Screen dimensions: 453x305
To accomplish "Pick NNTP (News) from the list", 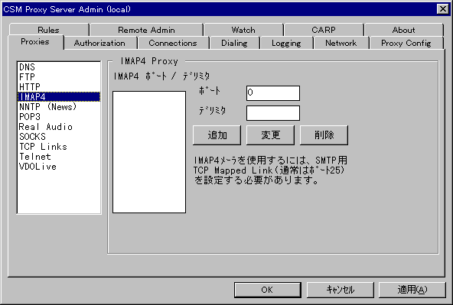I will pos(59,107).
